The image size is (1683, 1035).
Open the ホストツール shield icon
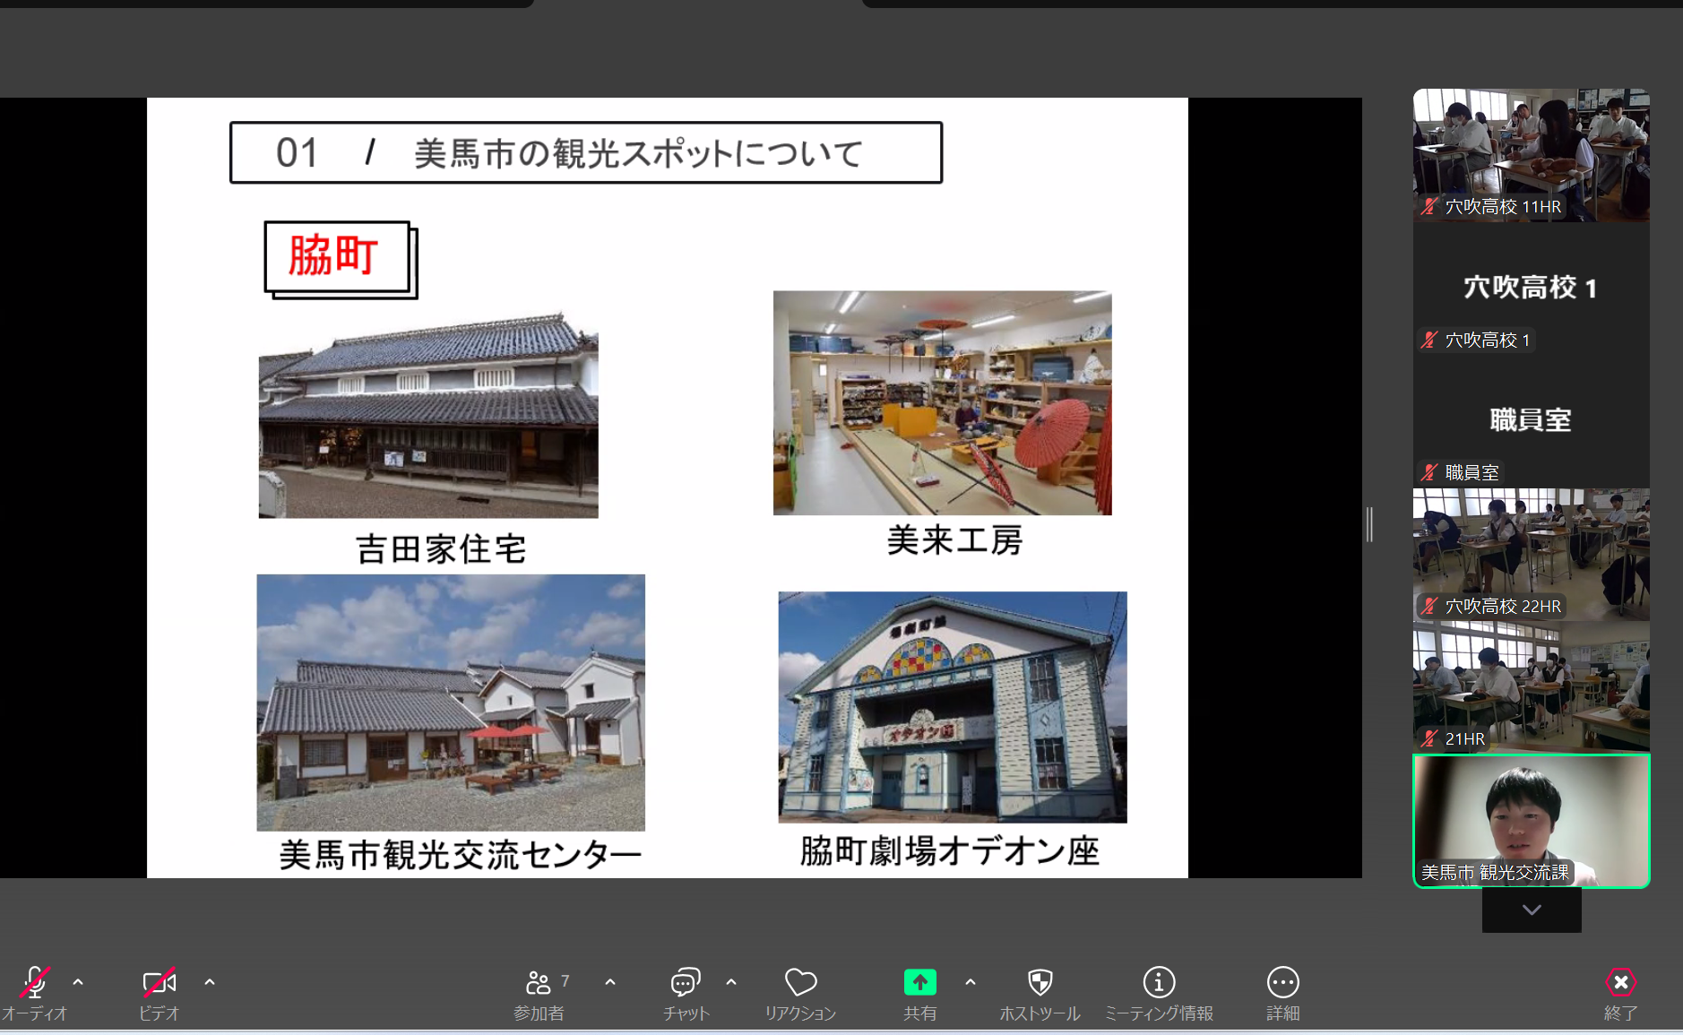(1040, 983)
